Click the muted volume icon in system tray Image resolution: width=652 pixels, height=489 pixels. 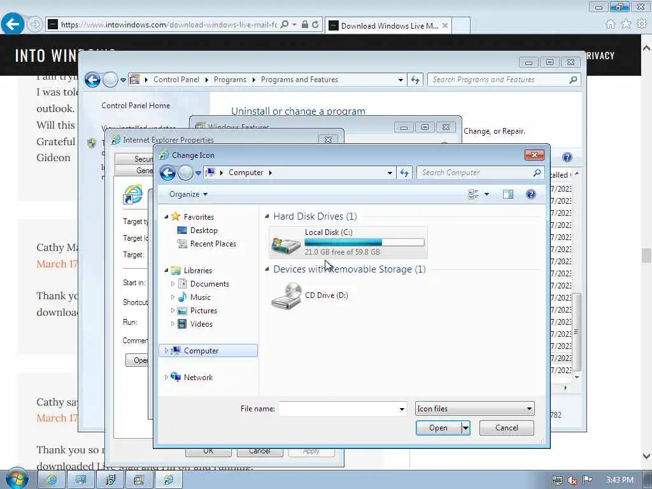pos(572,480)
